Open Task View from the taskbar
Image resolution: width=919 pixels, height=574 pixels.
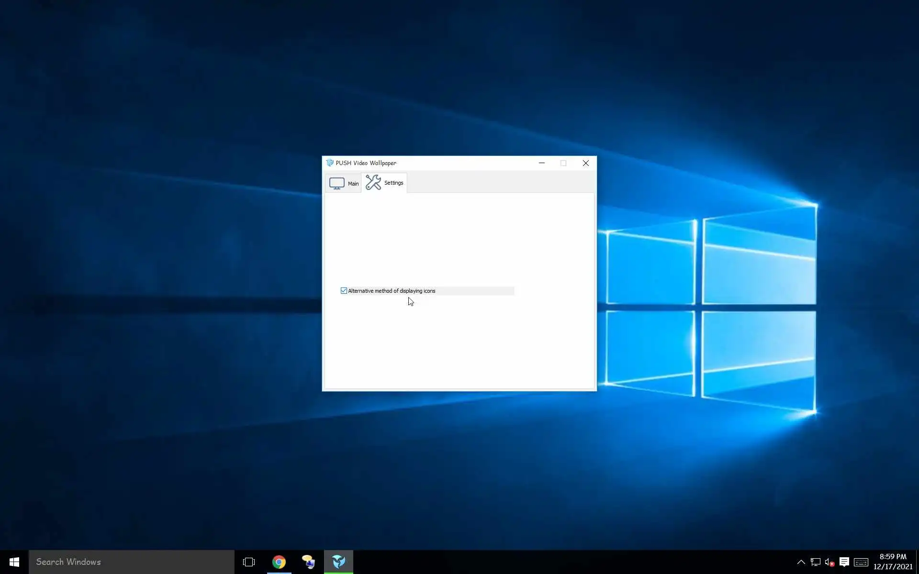[249, 562]
